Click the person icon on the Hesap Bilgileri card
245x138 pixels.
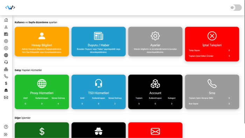(x=42, y=36)
